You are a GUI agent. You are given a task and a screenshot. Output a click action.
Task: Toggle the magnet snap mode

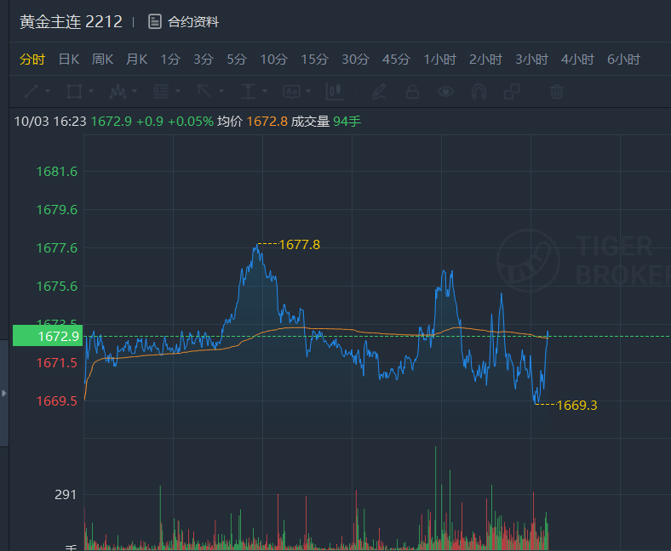[479, 91]
